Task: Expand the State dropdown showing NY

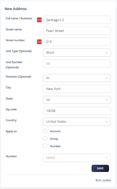Action: click(77, 100)
